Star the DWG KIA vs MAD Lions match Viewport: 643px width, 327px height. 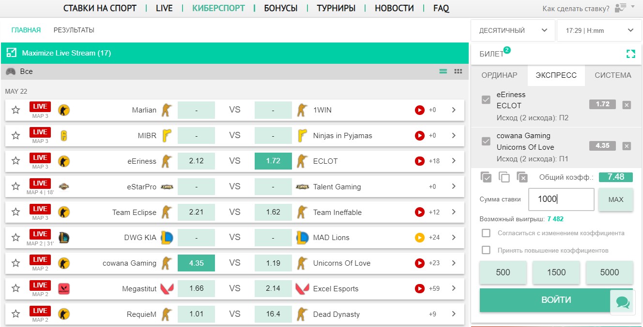[15, 238]
